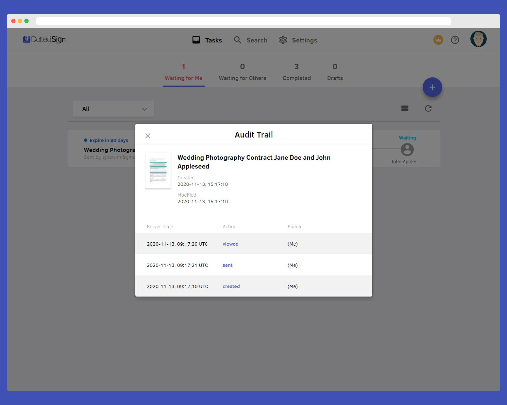Click the contract document thumbnail
The image size is (507, 405).
click(x=158, y=170)
